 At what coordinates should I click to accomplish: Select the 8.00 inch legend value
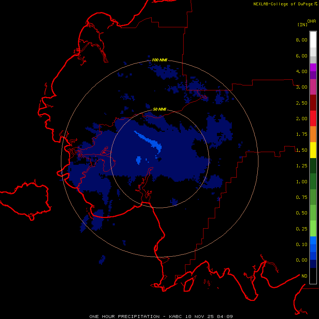point(302,40)
